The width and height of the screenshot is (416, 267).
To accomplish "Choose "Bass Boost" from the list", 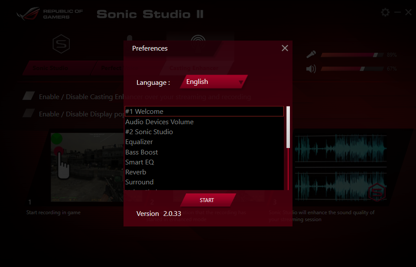I will point(204,152).
